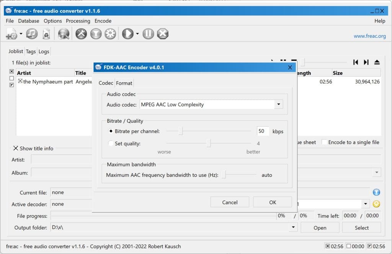Expand the start encoding dropdown arrow
This screenshot has width=392, height=254.
click(137, 34)
